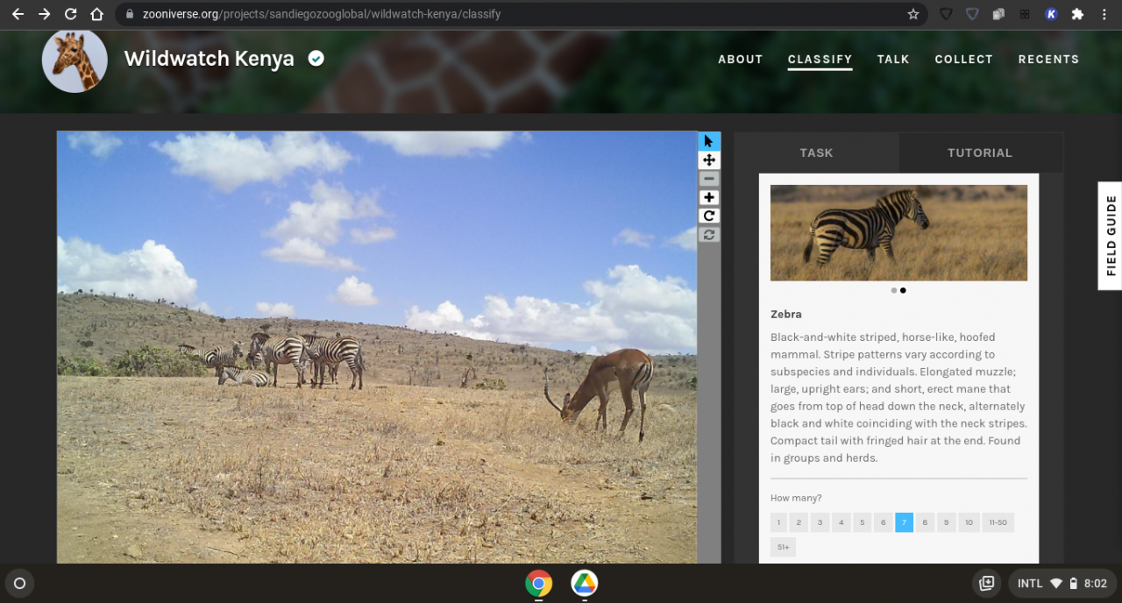Select the pointer annotate tool
This screenshot has height=603, width=1122.
pyautogui.click(x=709, y=141)
